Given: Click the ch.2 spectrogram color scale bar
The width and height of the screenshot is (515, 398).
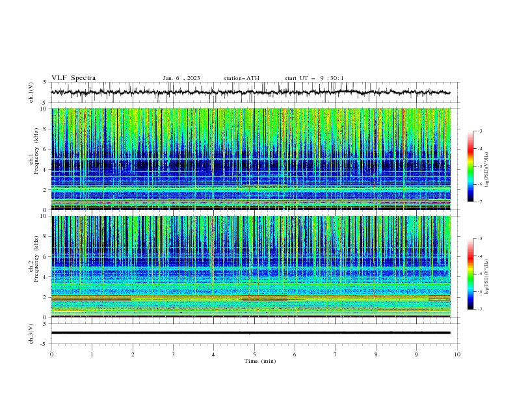Looking at the screenshot, I should [471, 274].
